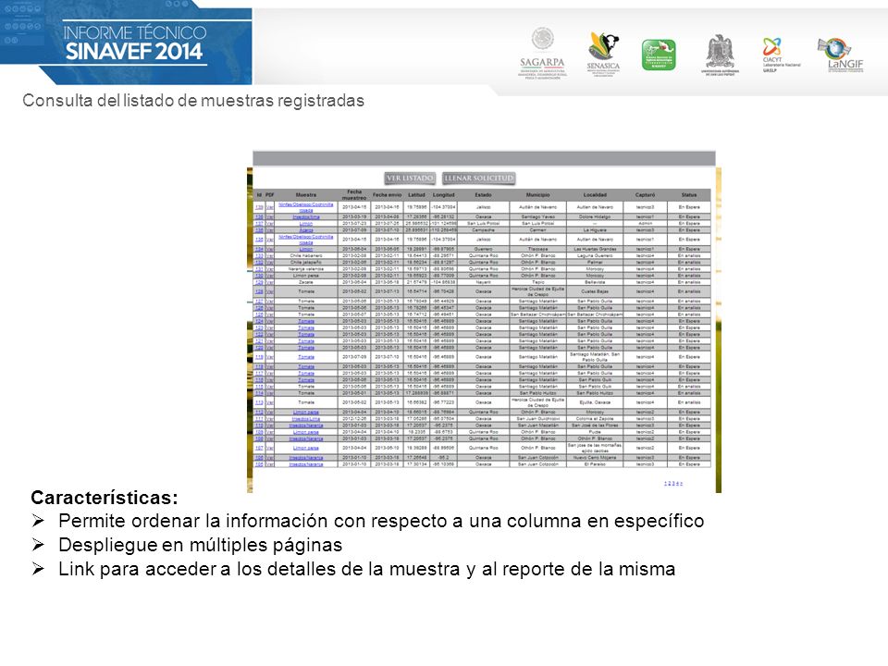Open sample Id 138 link
888x666 pixels.
pos(259,216)
